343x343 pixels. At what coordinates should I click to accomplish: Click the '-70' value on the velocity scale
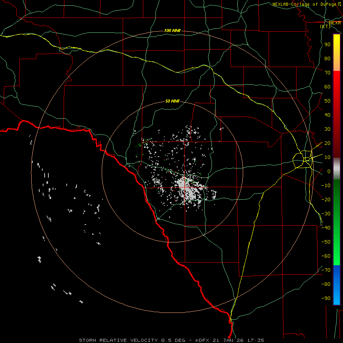(326, 270)
